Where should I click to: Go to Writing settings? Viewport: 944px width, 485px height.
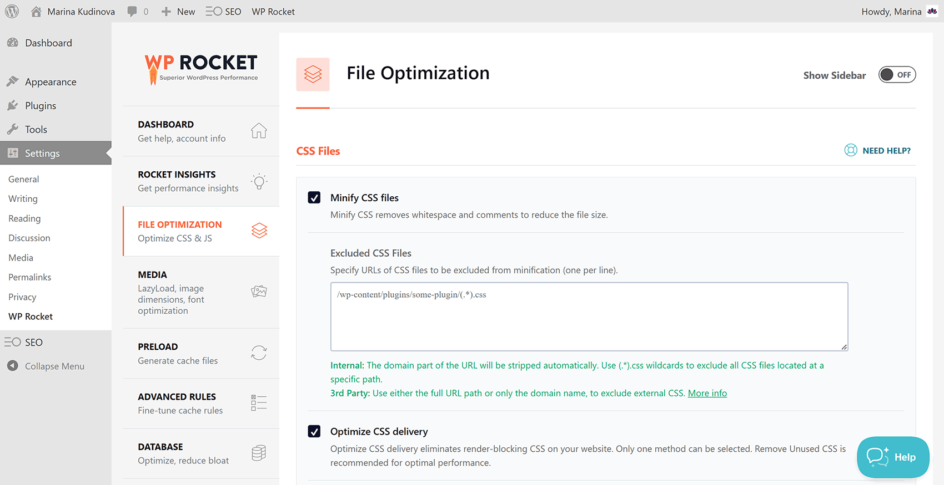pyautogui.click(x=23, y=198)
